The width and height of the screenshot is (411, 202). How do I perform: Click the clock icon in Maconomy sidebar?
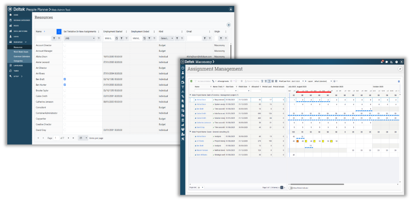pyautogui.click(x=183, y=68)
